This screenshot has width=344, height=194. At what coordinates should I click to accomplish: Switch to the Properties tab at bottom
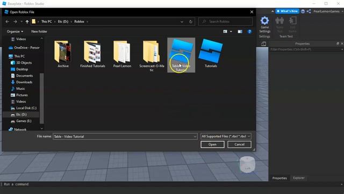(279, 178)
